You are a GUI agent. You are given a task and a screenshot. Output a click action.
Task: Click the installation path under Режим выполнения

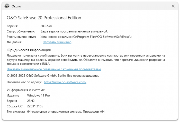(x=86, y=37)
